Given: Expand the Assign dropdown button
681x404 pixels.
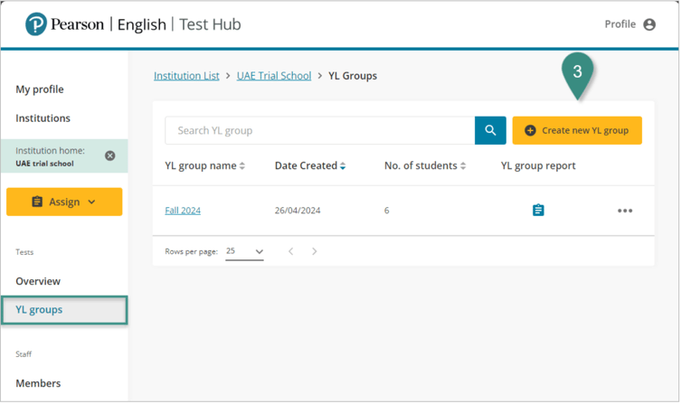Looking at the screenshot, I should pyautogui.click(x=64, y=202).
